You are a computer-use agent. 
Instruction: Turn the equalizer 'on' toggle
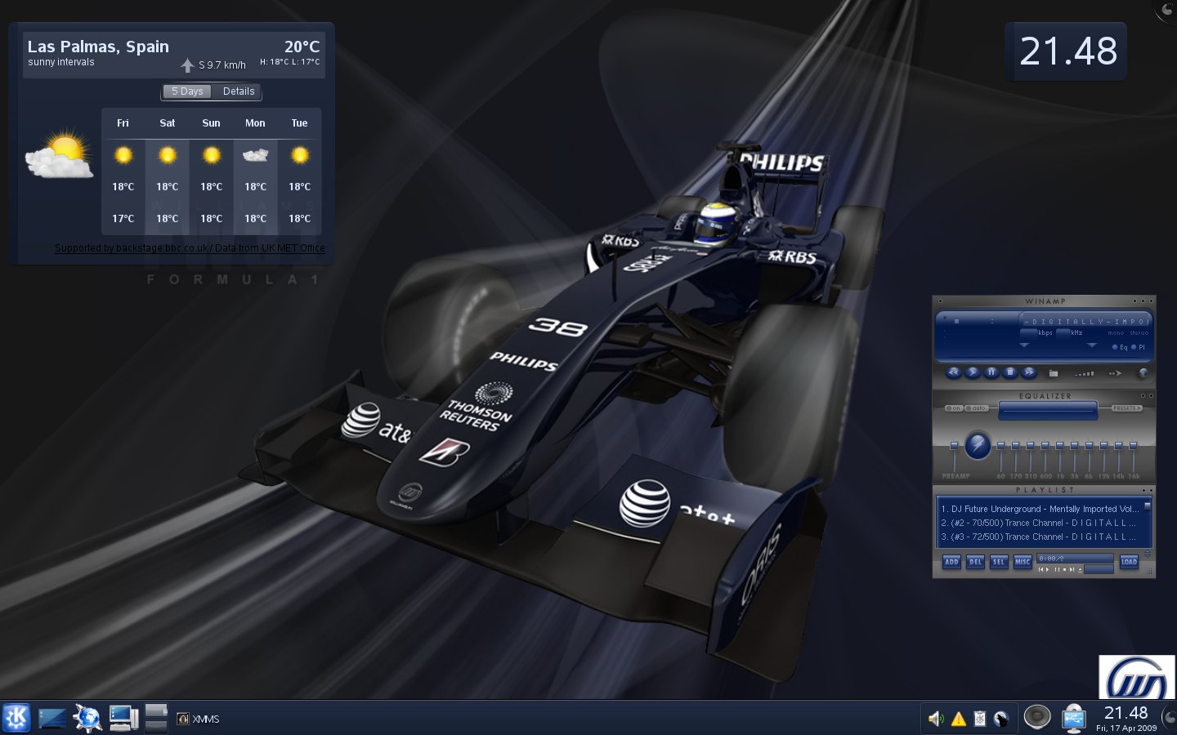pos(954,408)
